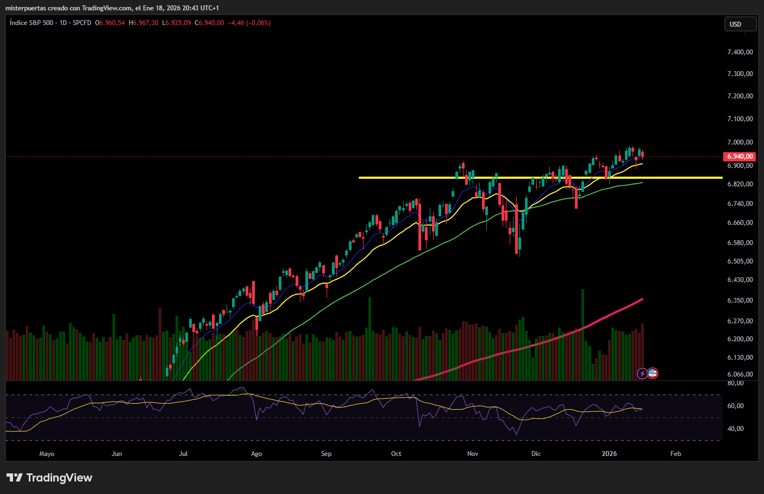The height and width of the screenshot is (494, 764).
Task: Click the 7.000,00 price axis label
Action: point(740,142)
